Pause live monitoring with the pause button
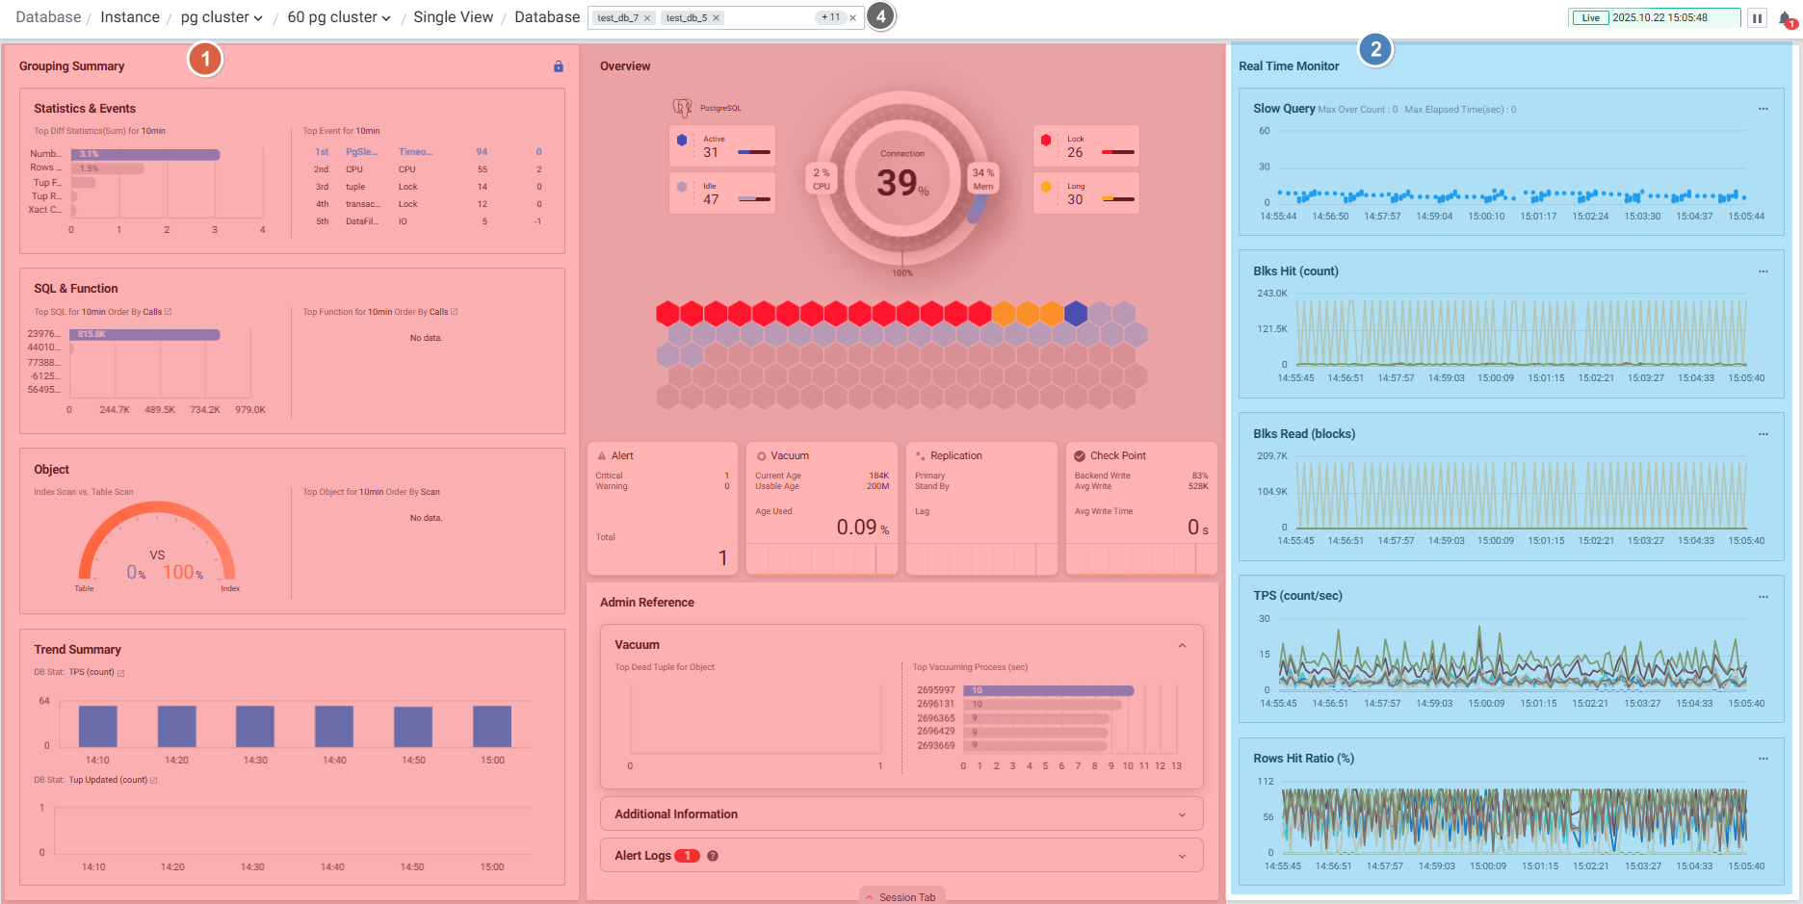The width and height of the screenshot is (1803, 904). pos(1757,18)
